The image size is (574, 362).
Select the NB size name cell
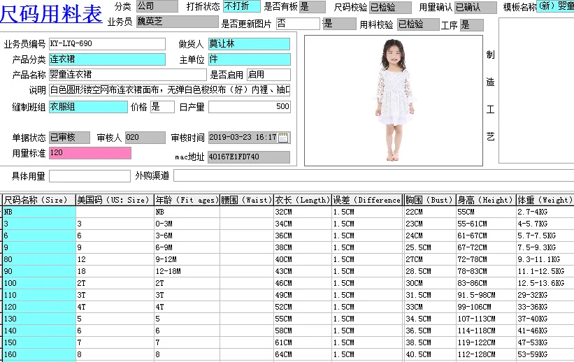pos(39,212)
